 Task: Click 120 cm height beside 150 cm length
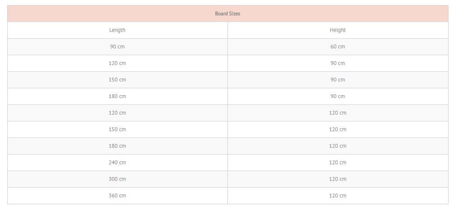coord(338,129)
